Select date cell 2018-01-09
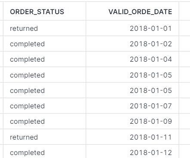190x158 pixels. coord(132,121)
